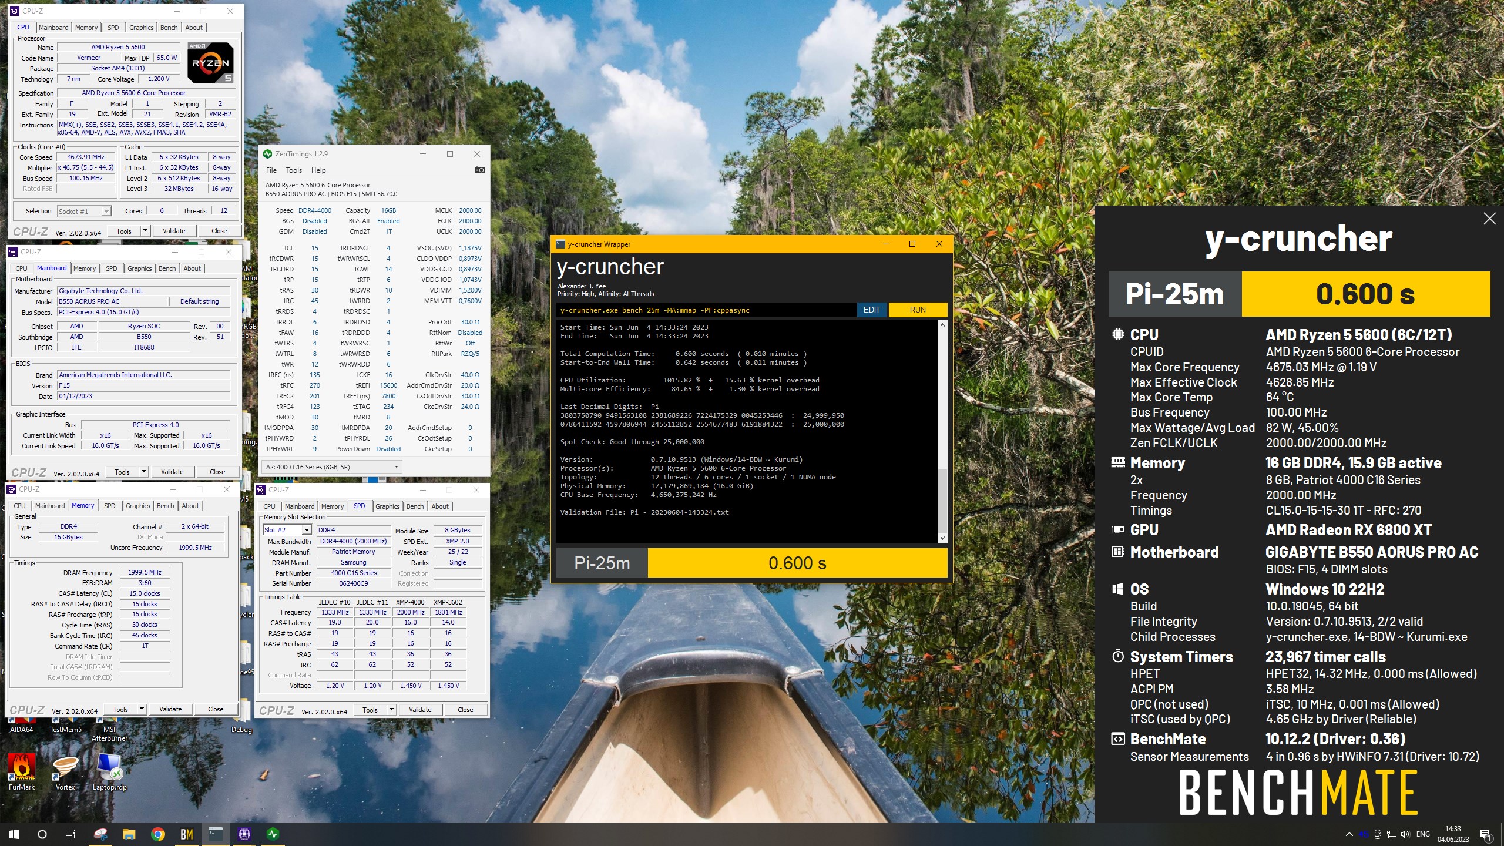Image resolution: width=1504 pixels, height=846 pixels.
Task: Click the AMD Ryzen 5 logo in CPU-Z
Action: pos(210,62)
